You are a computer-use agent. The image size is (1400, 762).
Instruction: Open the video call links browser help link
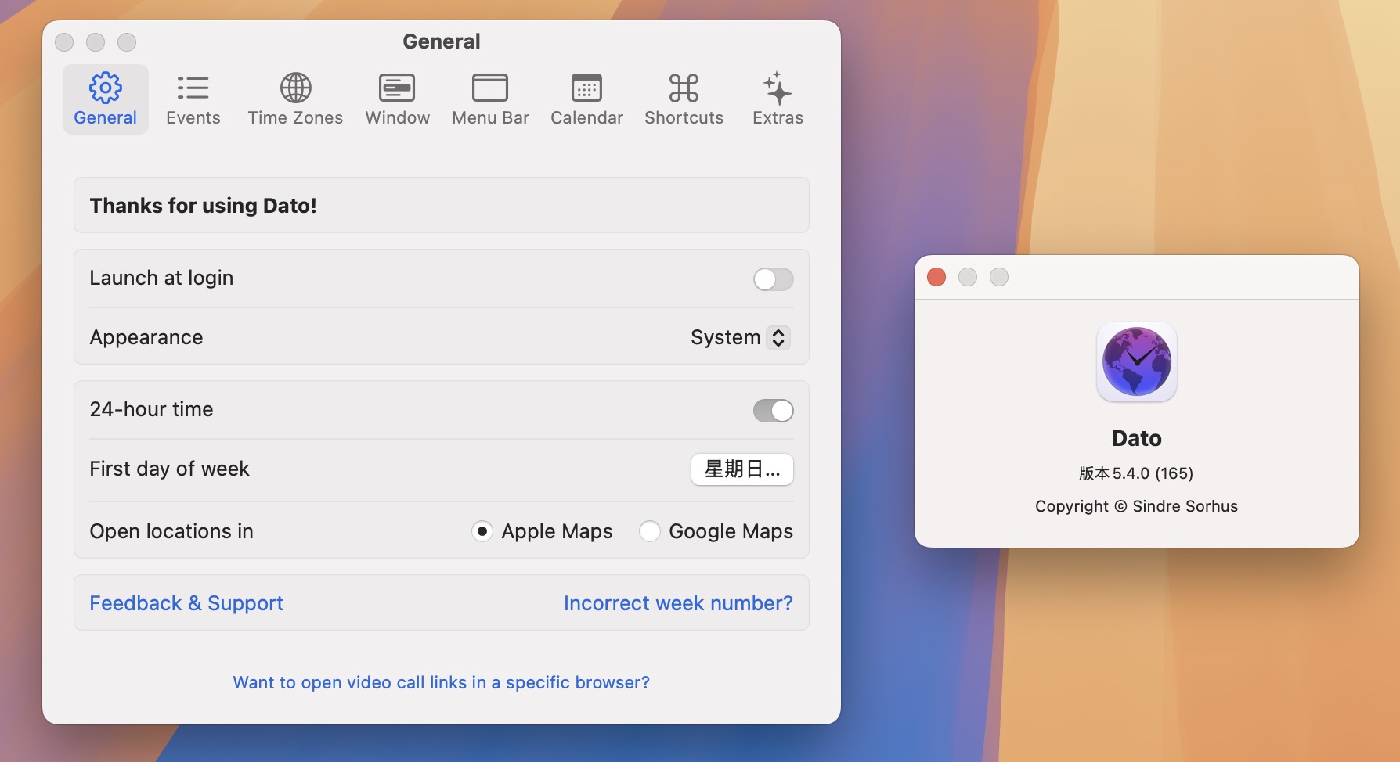point(442,682)
